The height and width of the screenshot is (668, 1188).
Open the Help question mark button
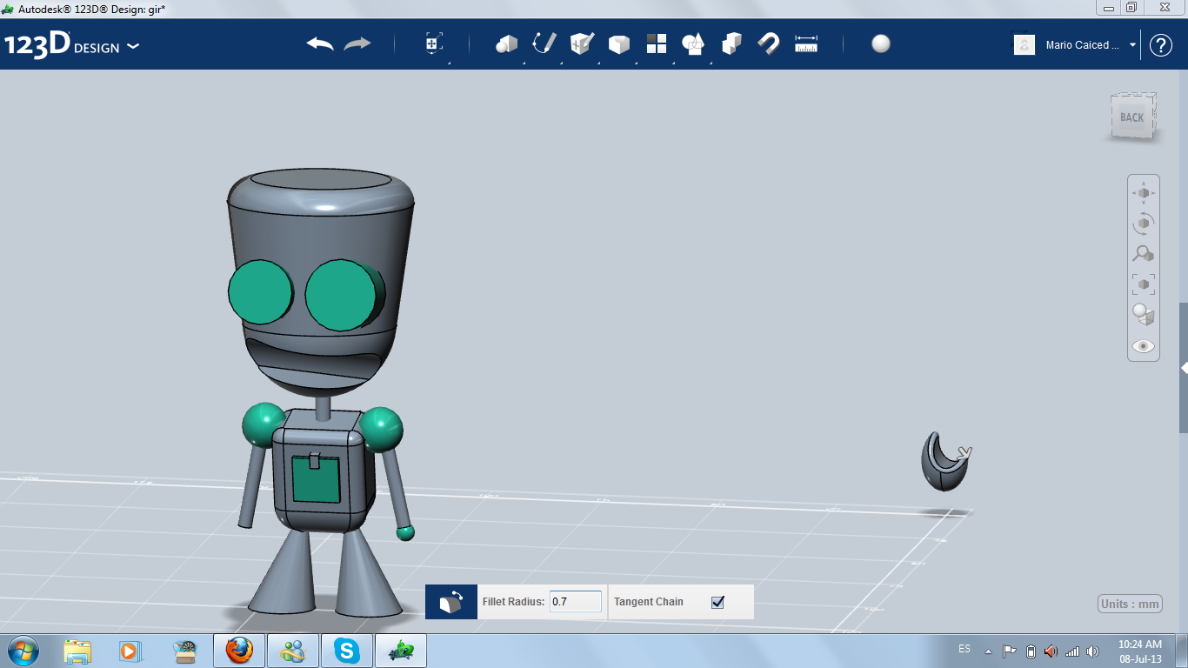point(1161,45)
